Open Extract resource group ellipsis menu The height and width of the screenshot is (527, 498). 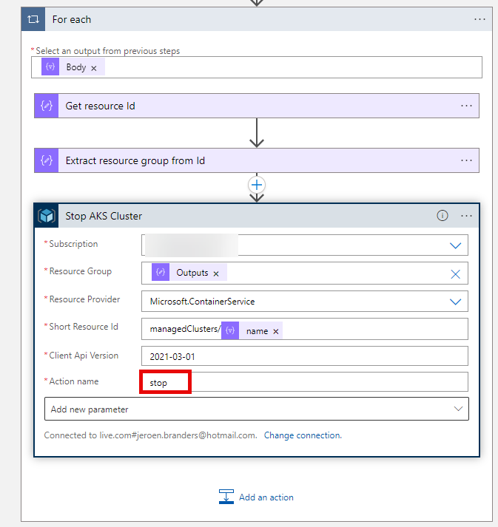[x=466, y=160]
